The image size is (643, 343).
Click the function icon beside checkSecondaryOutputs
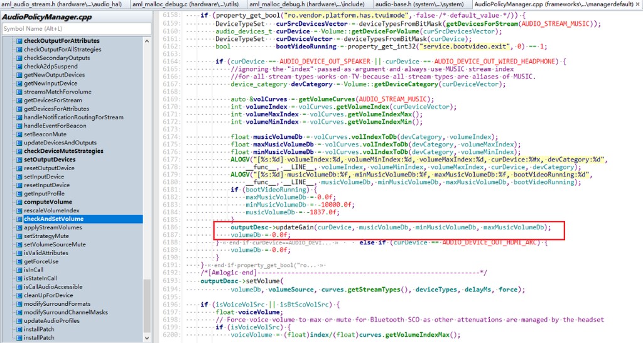tap(19, 58)
